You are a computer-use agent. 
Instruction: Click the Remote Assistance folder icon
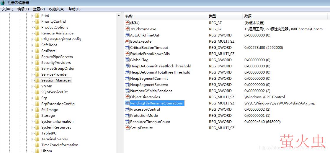pos(37,33)
